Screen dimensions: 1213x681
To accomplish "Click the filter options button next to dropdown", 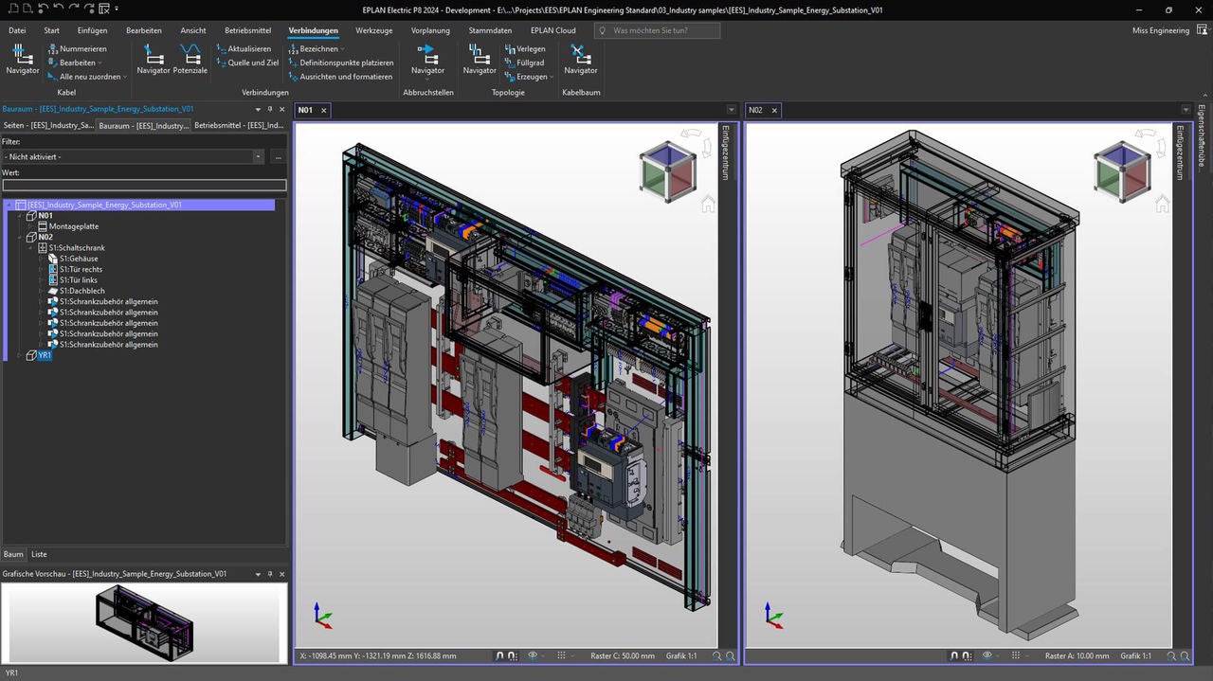I will pos(280,156).
